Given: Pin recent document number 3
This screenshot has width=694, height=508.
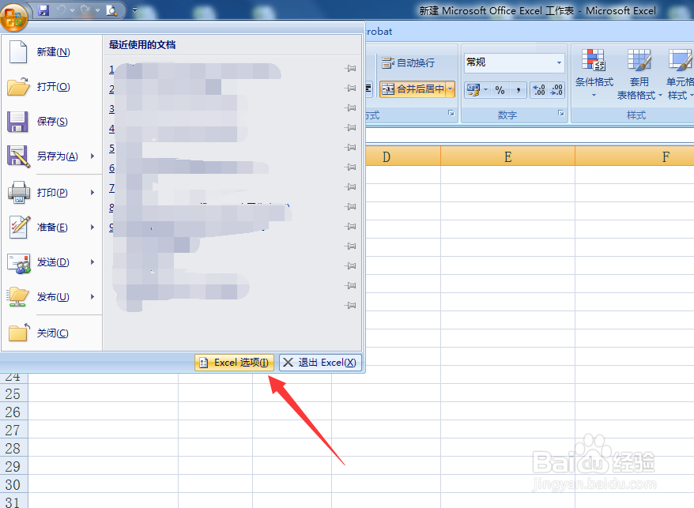Looking at the screenshot, I should point(350,108).
